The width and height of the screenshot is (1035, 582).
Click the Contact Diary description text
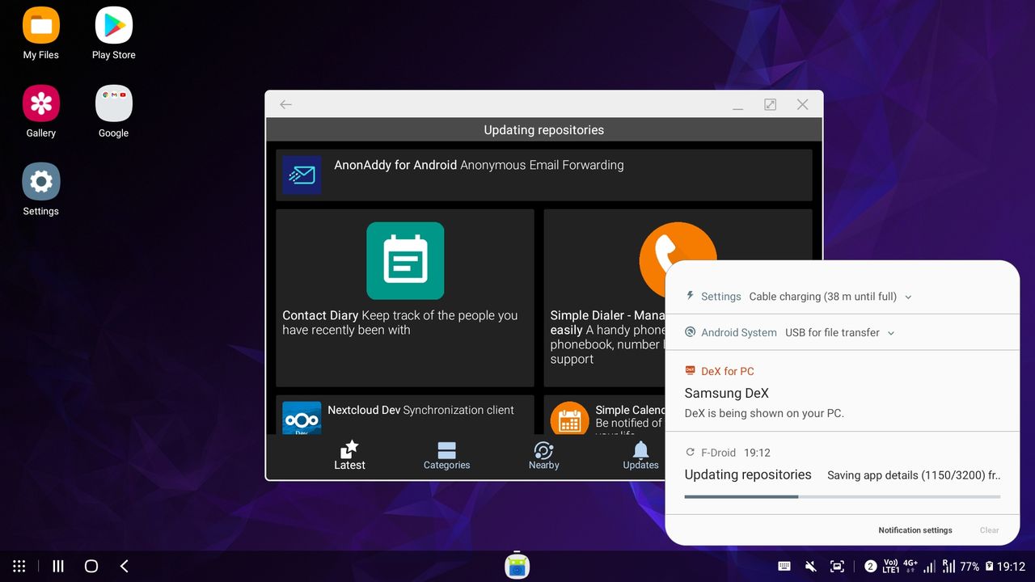pos(400,323)
